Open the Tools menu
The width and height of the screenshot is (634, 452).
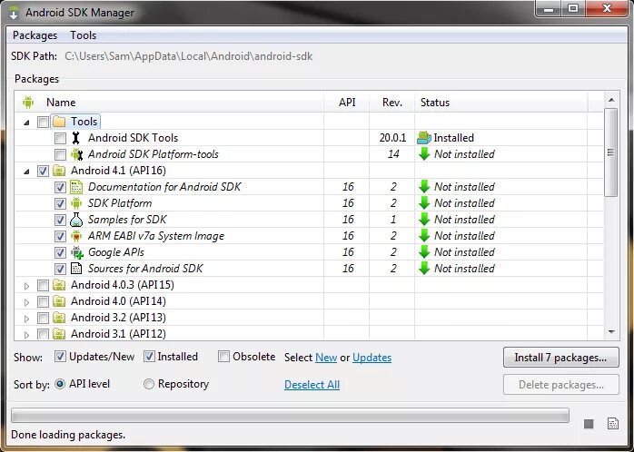point(83,35)
